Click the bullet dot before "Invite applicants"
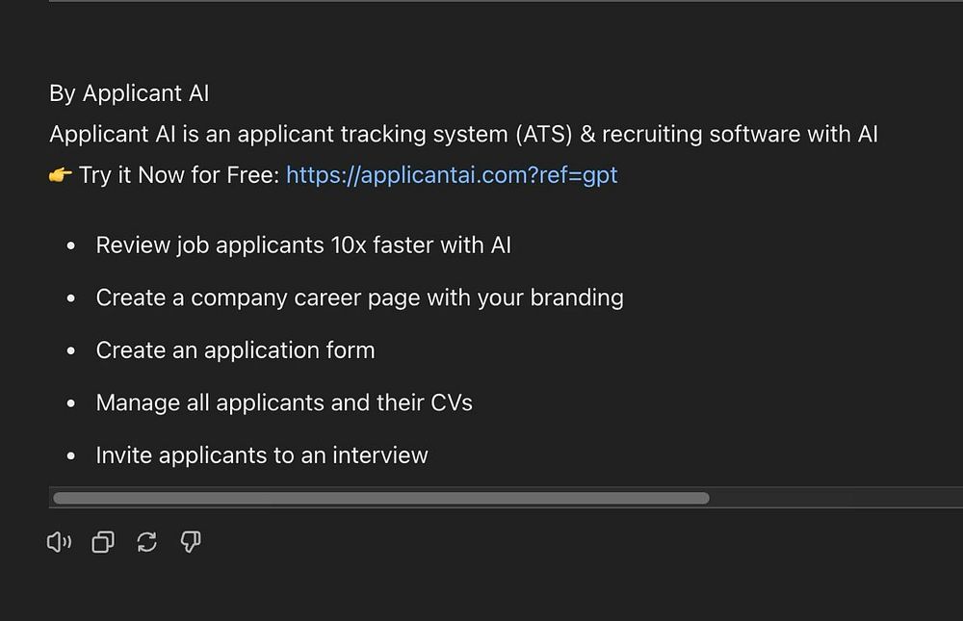Screen dimensions: 963x621 click(x=71, y=456)
